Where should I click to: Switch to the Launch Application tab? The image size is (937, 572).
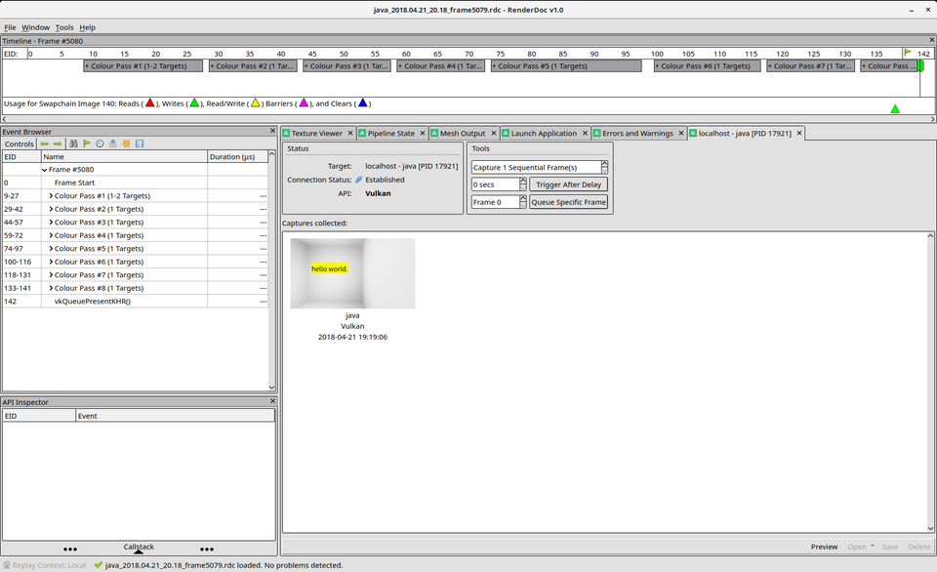(544, 134)
